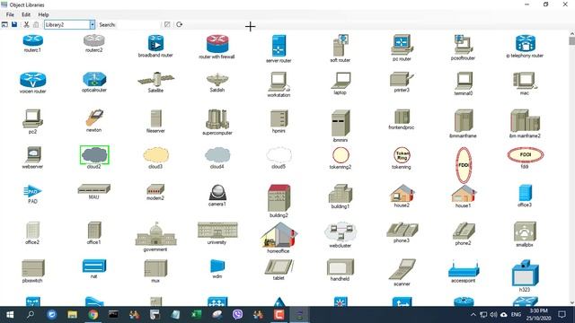Click the soft router object
575x323 pixels.
(x=341, y=46)
